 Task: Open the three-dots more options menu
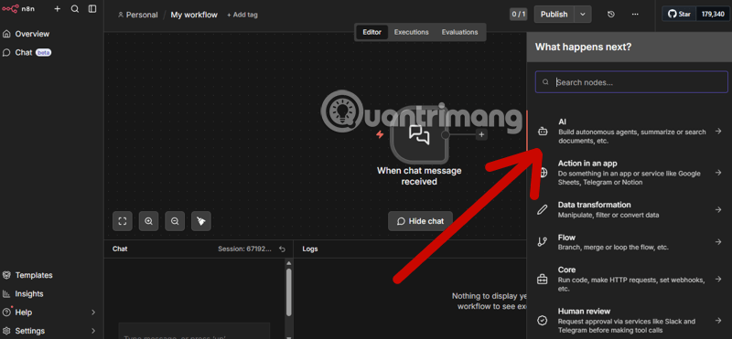coord(634,15)
